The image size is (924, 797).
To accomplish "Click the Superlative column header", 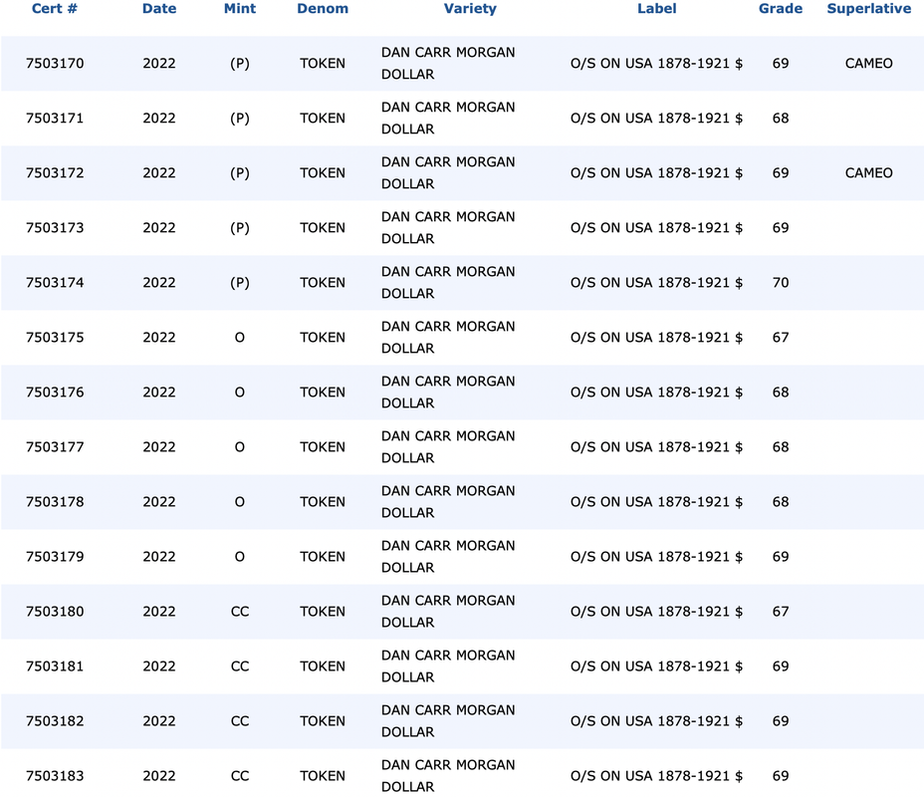I will coord(868,9).
